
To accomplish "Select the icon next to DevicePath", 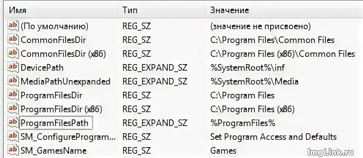I will click(13, 67).
